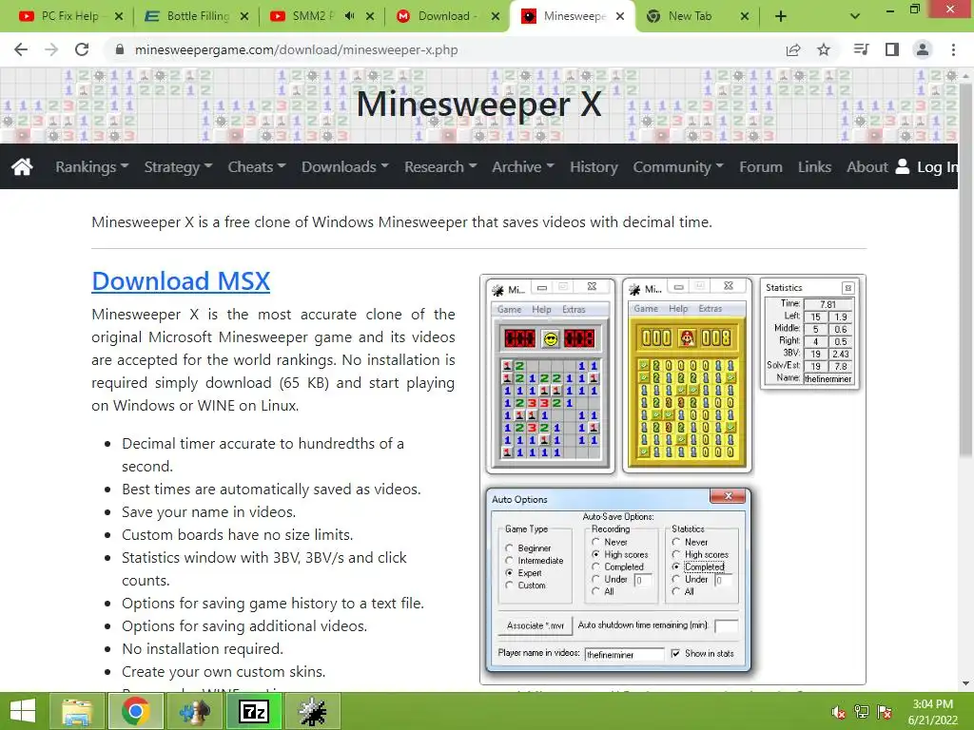Close the PC Fix Help tab
Screen dimensions: 974x730
pyautogui.click(x=119, y=17)
